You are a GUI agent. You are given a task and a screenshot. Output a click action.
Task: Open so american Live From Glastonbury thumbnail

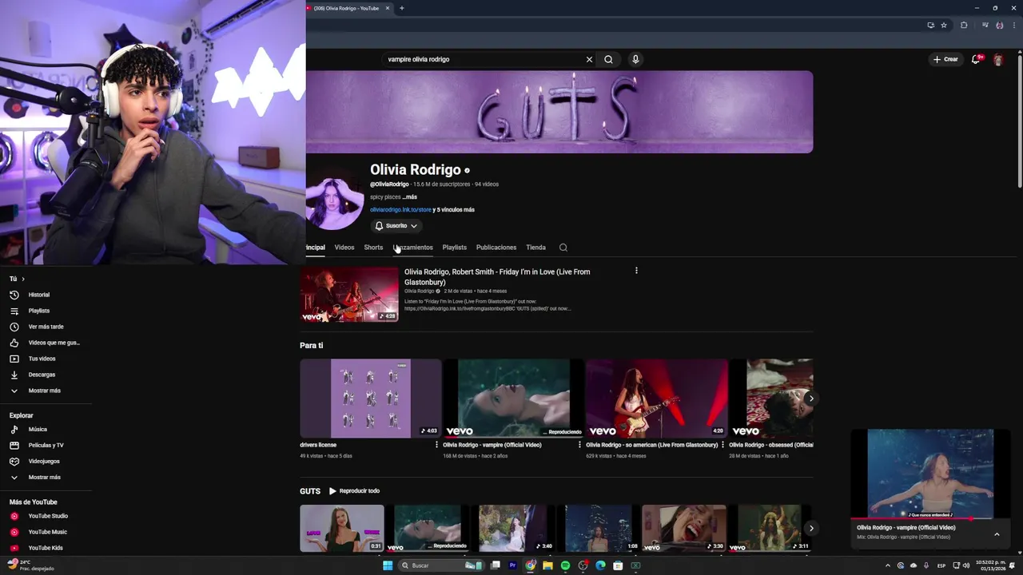(x=657, y=398)
